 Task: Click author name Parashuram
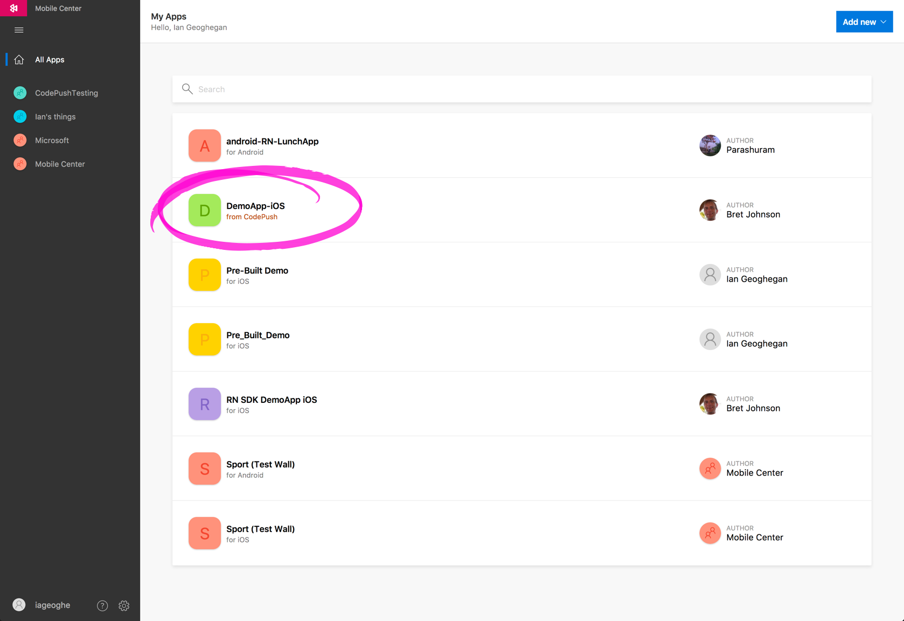click(750, 150)
